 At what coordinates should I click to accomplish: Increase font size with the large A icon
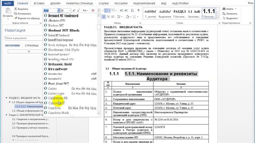pyautogui.click(x=74, y=11)
